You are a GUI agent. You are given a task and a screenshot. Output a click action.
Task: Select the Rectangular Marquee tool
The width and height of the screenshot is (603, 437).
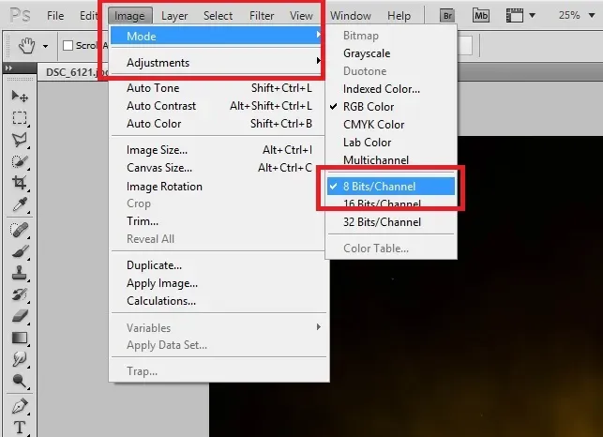click(20, 118)
